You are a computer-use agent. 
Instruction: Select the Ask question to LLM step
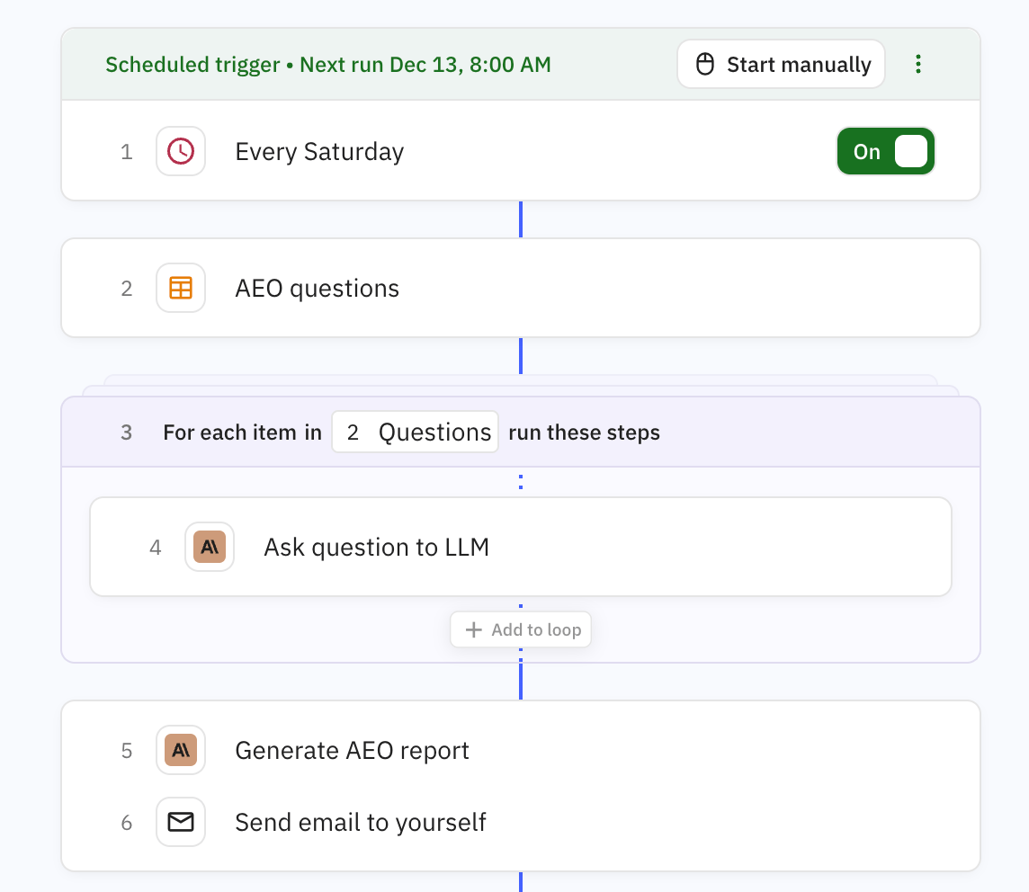tap(376, 548)
